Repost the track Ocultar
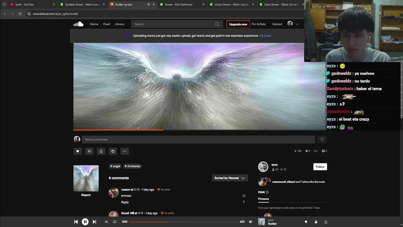The image size is (403, 227). [89, 151]
